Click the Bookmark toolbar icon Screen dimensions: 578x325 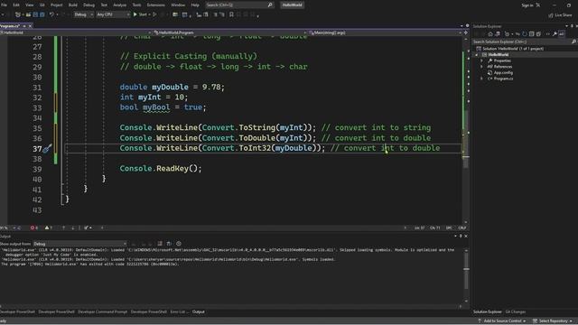point(231,14)
